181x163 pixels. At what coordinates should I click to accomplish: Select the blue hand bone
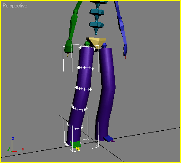click(125, 50)
